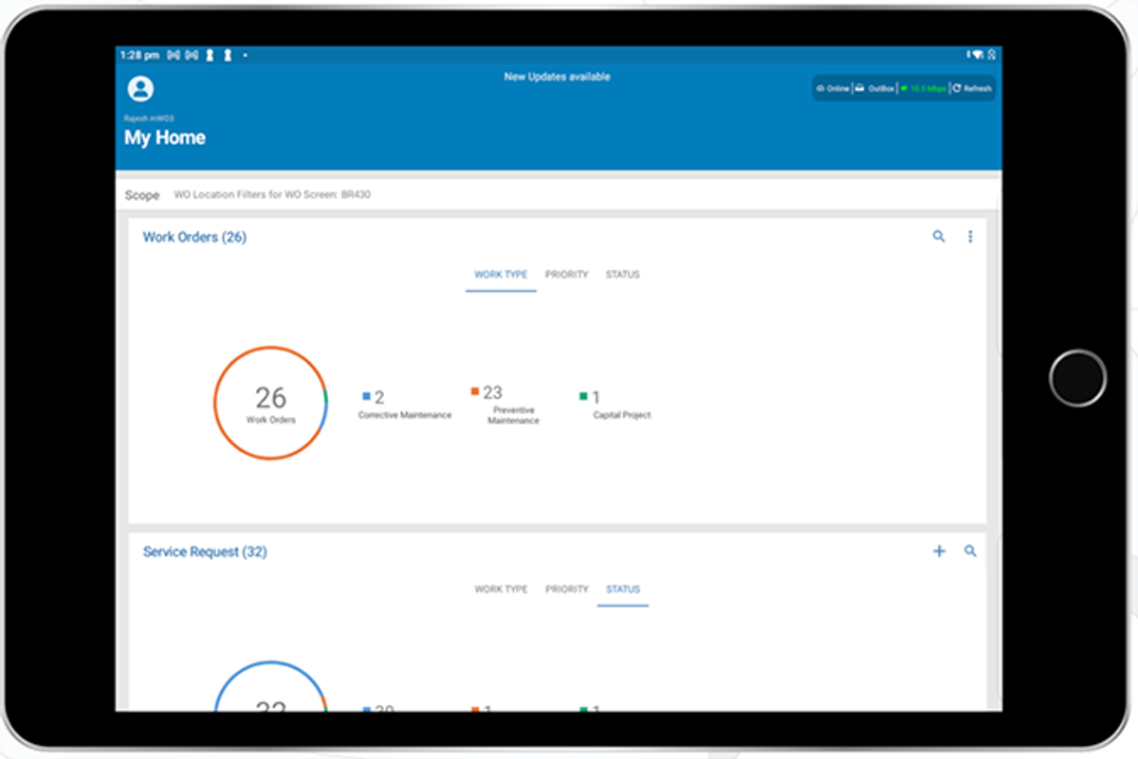Check network speed via the green Mbps indicator
This screenshot has height=759, width=1138.
pos(923,87)
